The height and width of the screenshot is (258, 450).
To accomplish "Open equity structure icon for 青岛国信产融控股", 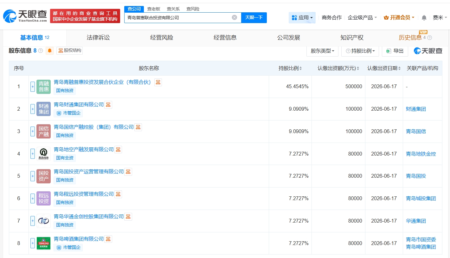I will [x=138, y=127].
